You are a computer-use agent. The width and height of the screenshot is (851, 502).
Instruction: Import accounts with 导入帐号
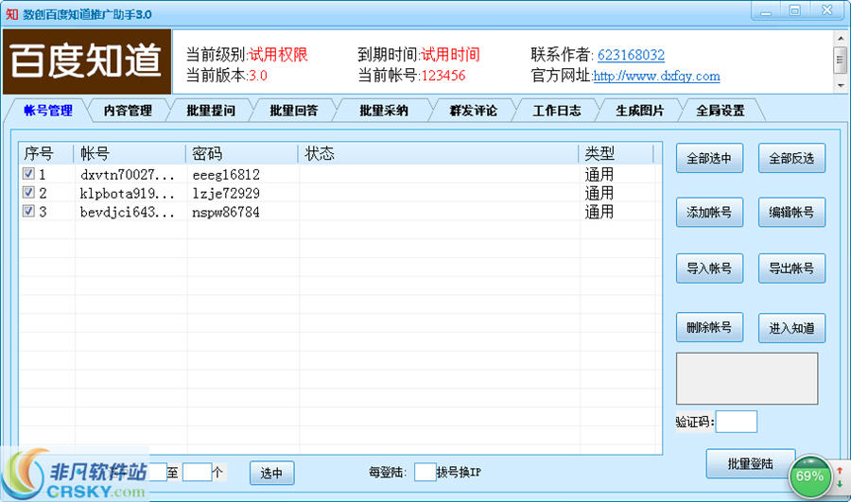pos(709,268)
